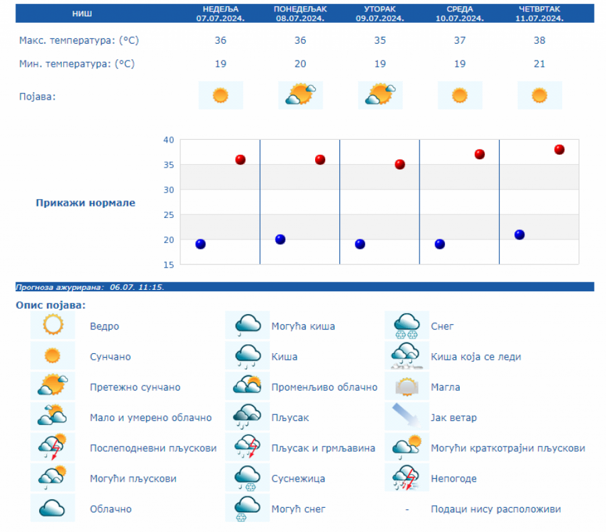
Task: Click the Облачно cloudy legend icon
Action: (x=53, y=508)
